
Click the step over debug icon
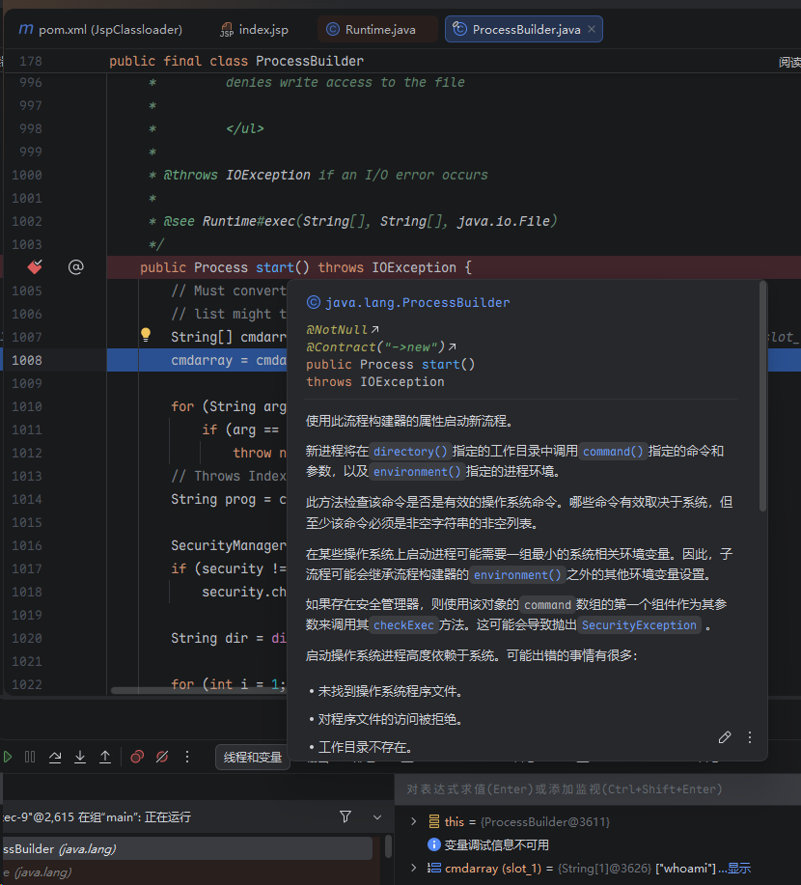[55, 757]
